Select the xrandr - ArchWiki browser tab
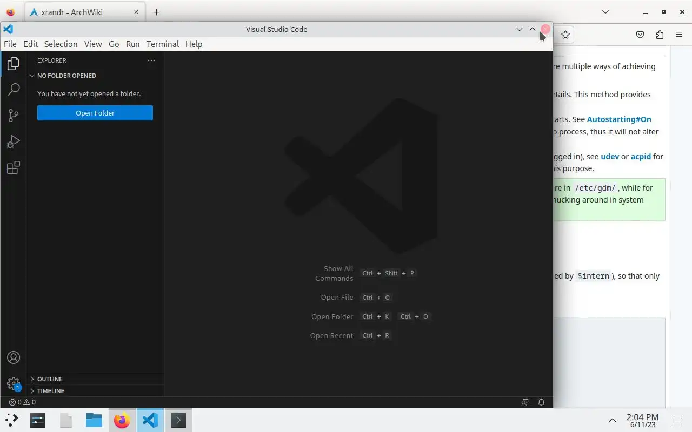This screenshot has height=432, width=692. tap(84, 12)
